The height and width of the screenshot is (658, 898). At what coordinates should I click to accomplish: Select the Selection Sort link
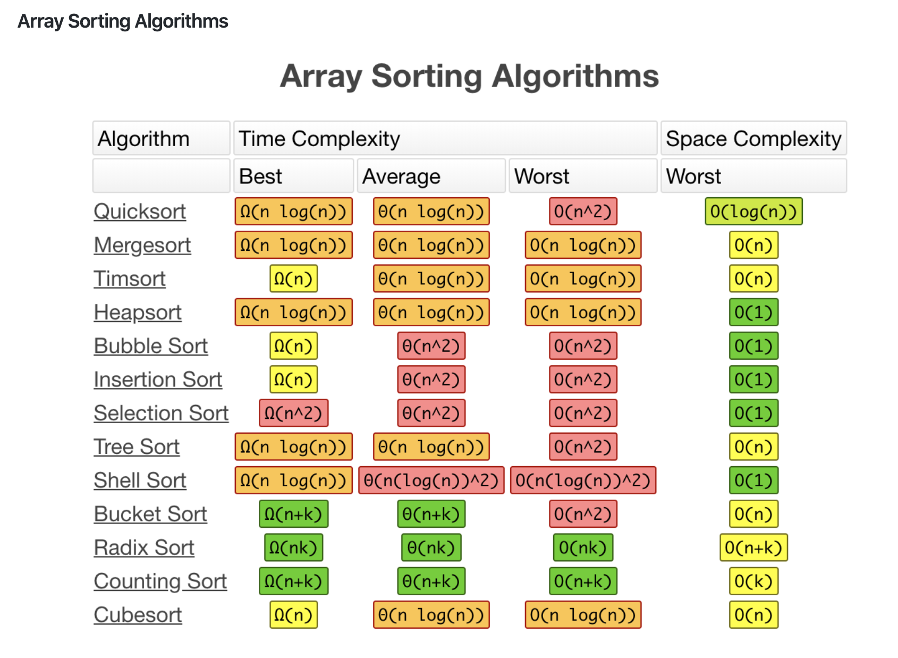[x=161, y=413]
